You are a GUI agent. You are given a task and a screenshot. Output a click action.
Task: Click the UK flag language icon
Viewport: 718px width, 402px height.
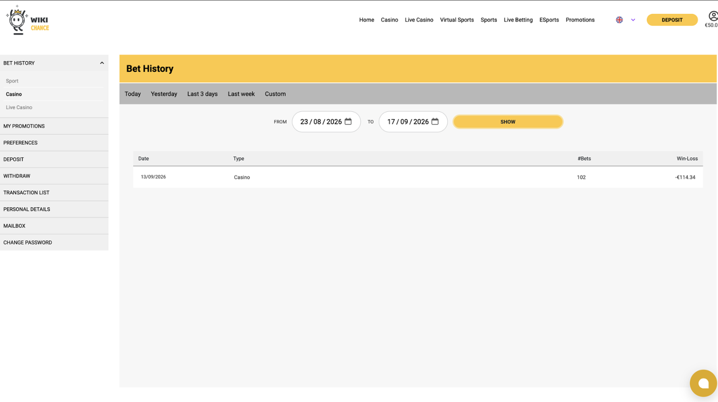point(619,20)
